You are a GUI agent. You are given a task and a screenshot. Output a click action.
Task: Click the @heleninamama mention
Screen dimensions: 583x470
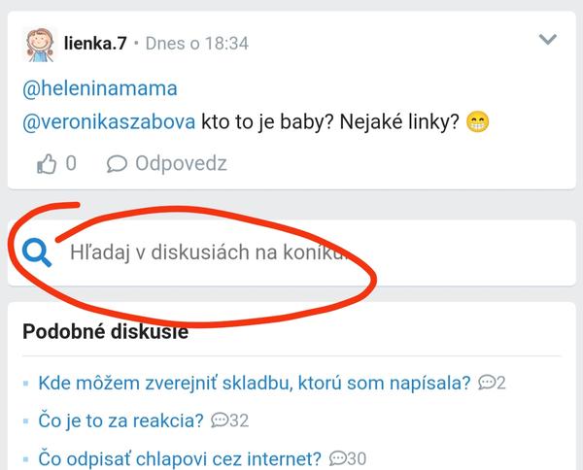99,88
